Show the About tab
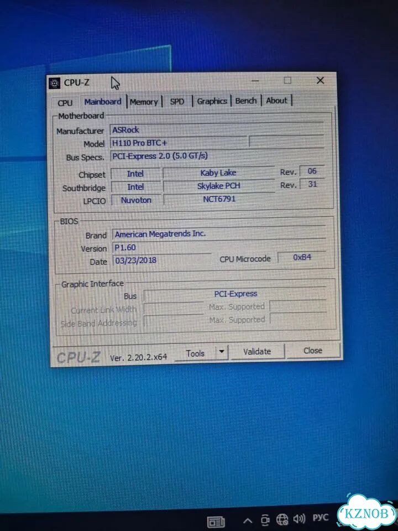 (x=276, y=100)
